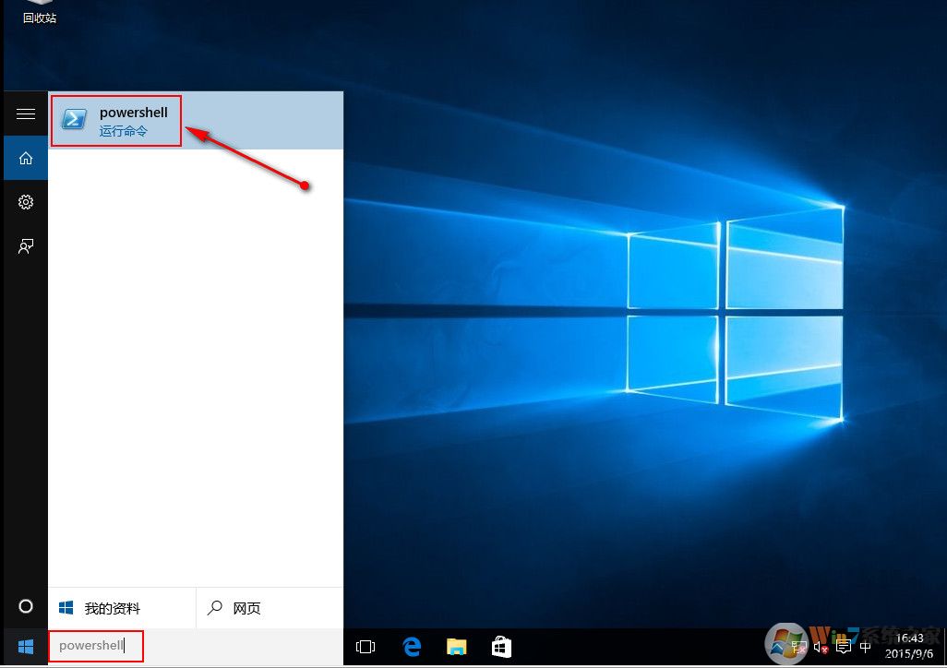Image resolution: width=947 pixels, height=668 pixels.
Task: Open the Action Center notification icon
Action: tap(842, 647)
